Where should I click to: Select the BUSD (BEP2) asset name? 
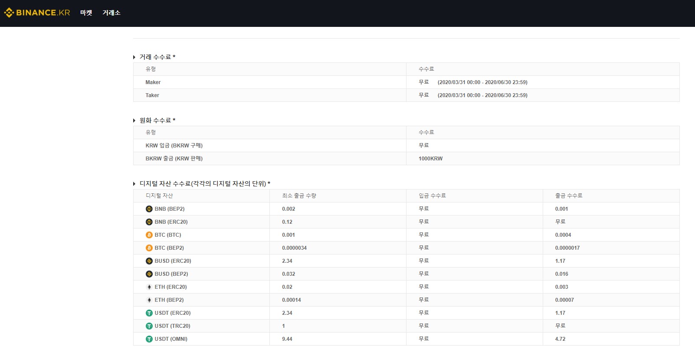pos(171,274)
